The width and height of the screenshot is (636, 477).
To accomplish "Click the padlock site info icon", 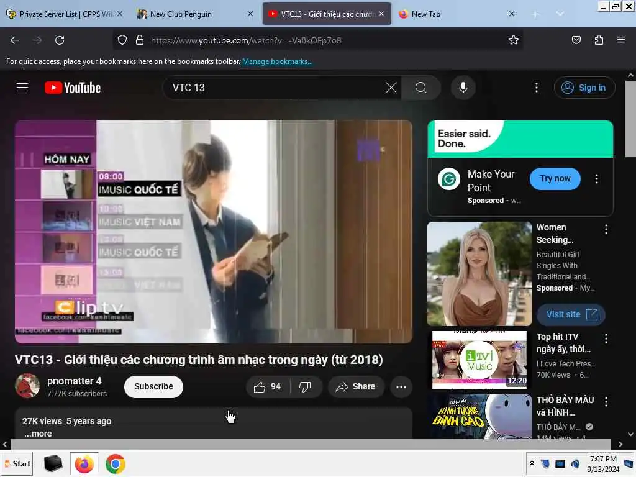I will (140, 40).
